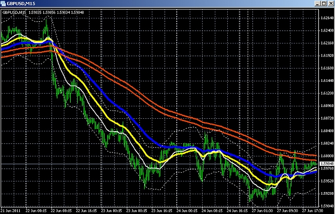Viewport: 335px width, 214px height.
Task: Click the chart window icon in title bar
Action: point(3,3)
